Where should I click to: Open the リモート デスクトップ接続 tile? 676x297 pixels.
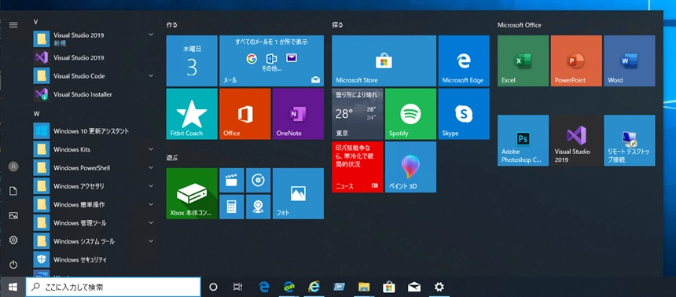click(x=630, y=141)
